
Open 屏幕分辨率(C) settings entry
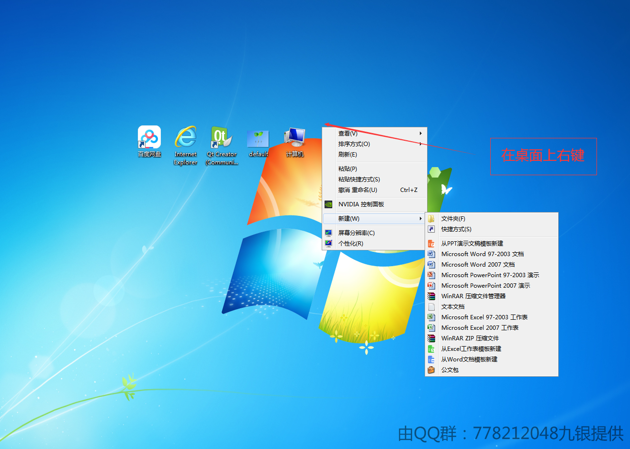coord(374,233)
